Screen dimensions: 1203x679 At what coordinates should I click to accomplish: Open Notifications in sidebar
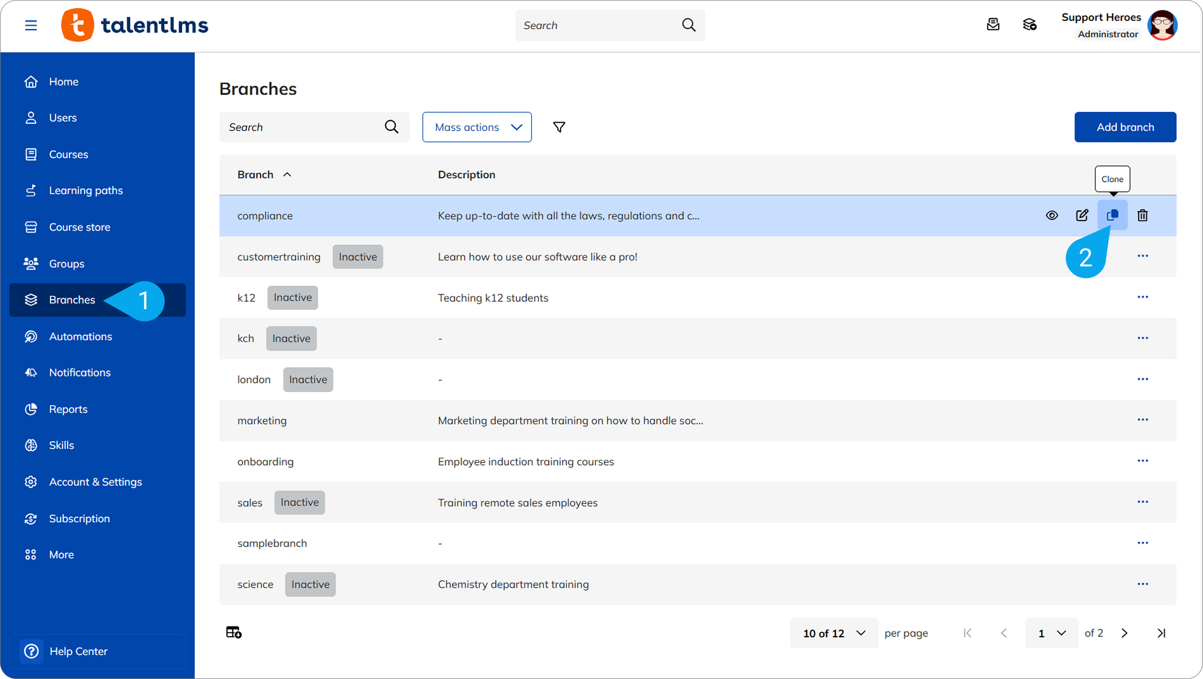(97, 372)
